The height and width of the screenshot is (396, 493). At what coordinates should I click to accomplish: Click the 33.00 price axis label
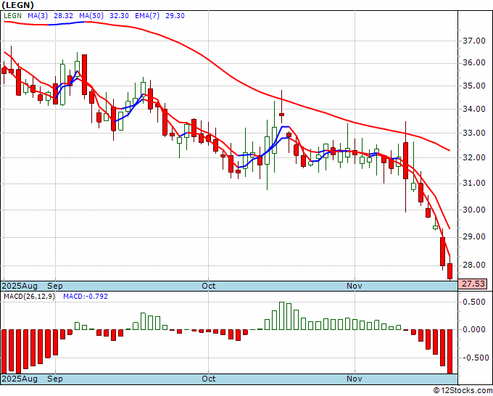(474, 133)
